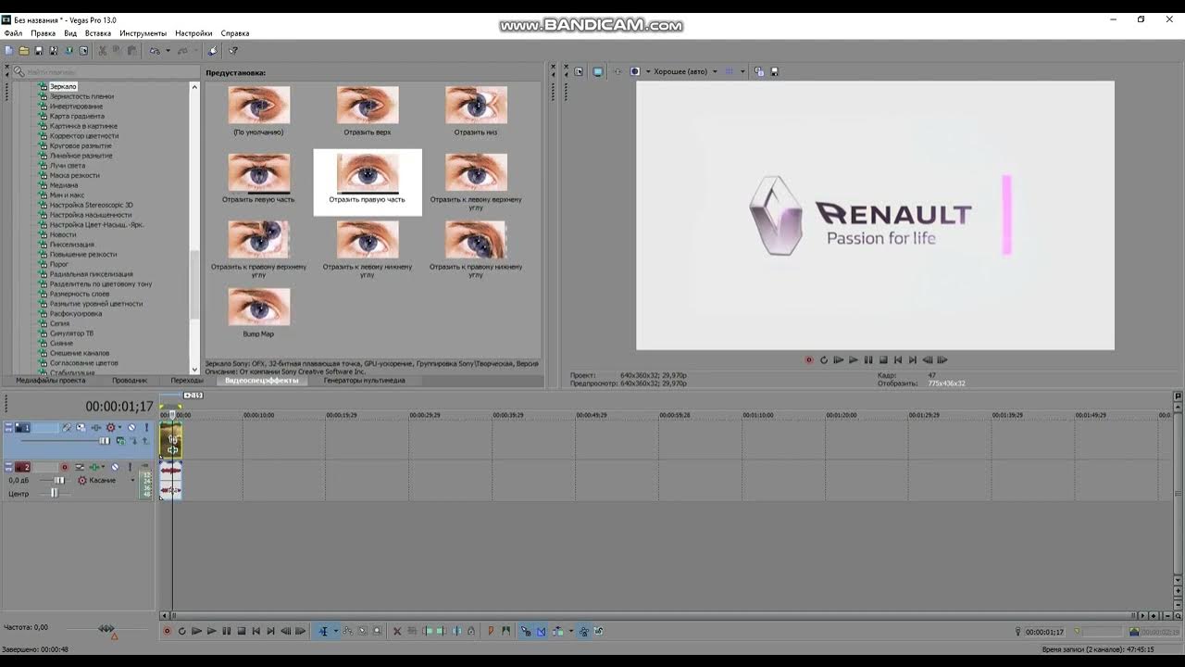Open the Вставка menu
Viewport: 1185px width, 667px height.
point(98,33)
